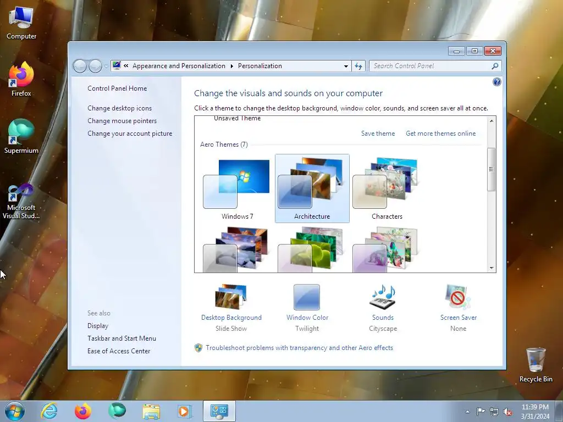Expand the address bar history dropdown
The height and width of the screenshot is (422, 563).
(x=346, y=66)
